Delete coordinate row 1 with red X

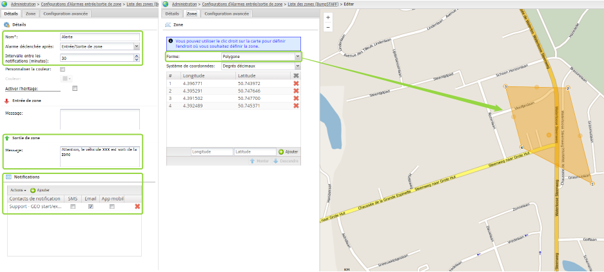click(x=297, y=83)
